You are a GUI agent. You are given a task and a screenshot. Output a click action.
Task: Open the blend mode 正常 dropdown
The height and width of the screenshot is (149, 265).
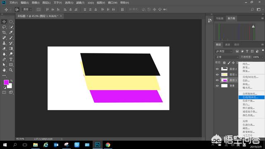tap(227, 57)
